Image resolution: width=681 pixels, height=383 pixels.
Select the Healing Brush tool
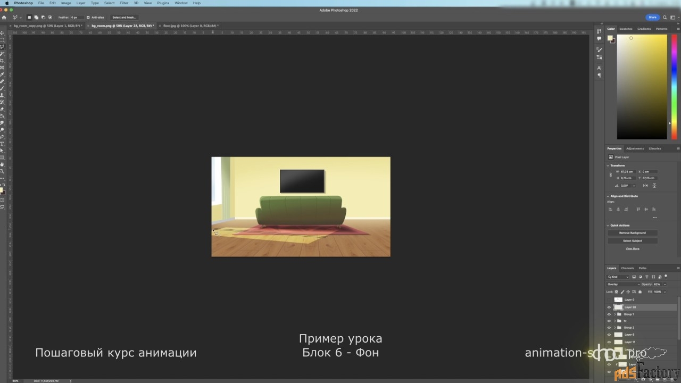(2, 81)
